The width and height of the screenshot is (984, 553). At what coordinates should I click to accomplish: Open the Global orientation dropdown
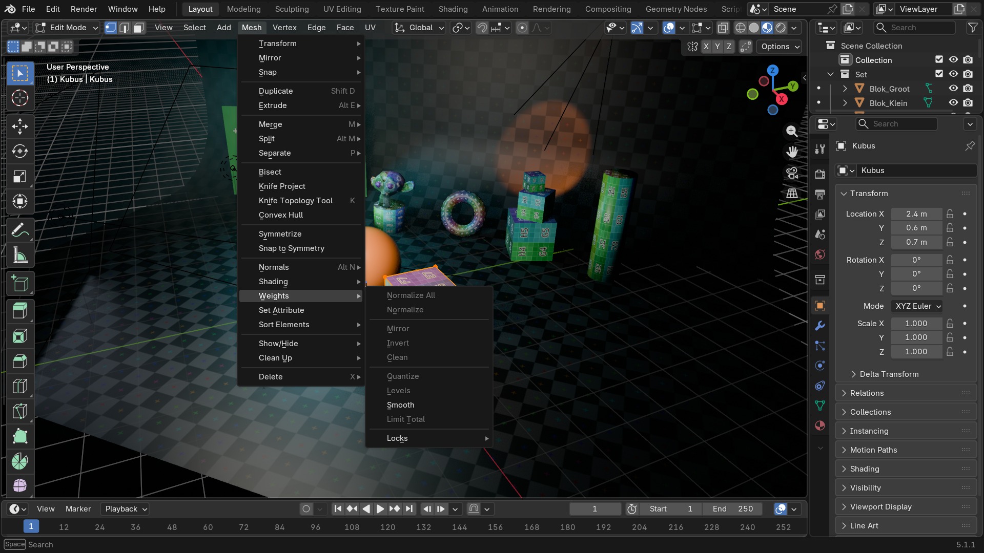point(419,28)
